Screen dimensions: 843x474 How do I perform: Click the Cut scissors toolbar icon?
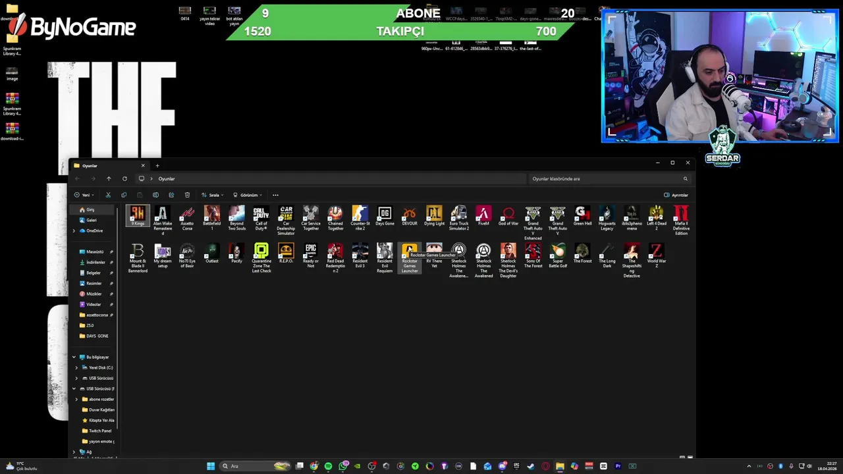click(108, 195)
